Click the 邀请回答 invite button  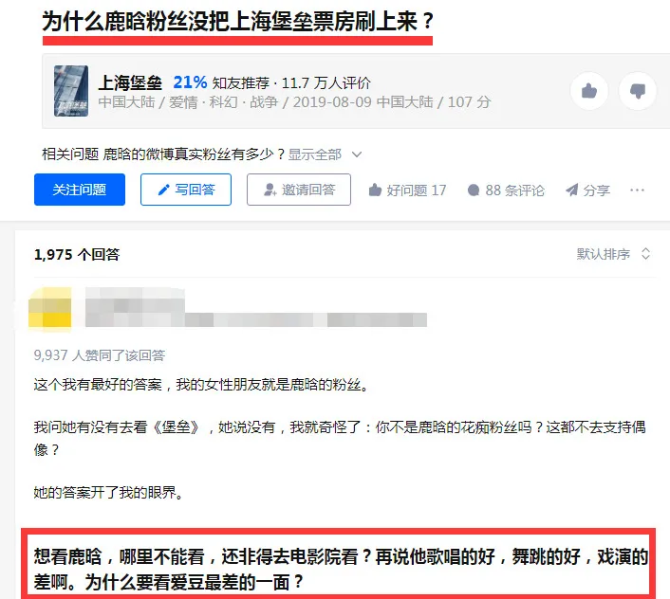coord(299,190)
